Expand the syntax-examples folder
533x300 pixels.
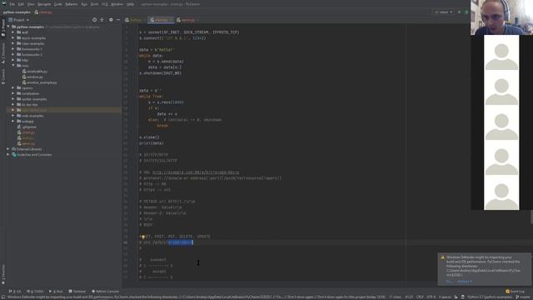[13, 99]
